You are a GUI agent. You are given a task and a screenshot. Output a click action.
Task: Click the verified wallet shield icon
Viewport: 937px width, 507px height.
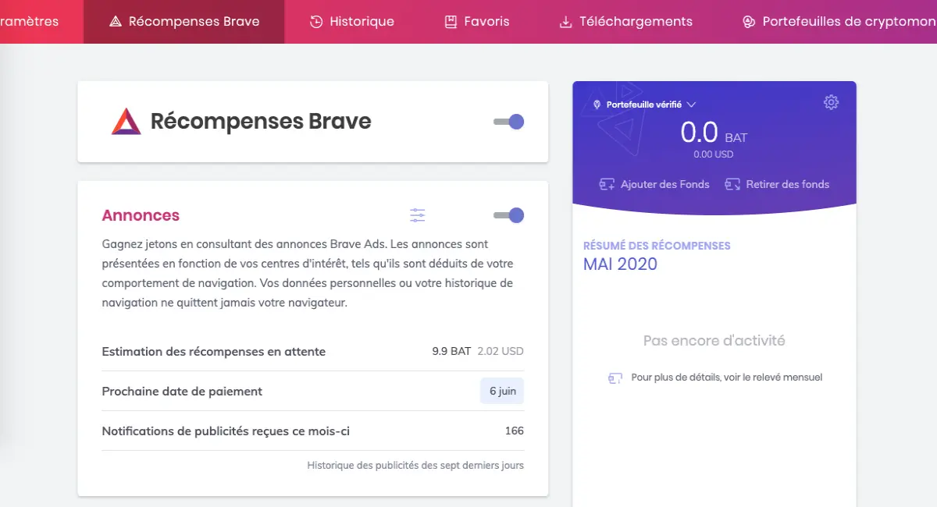coord(597,105)
